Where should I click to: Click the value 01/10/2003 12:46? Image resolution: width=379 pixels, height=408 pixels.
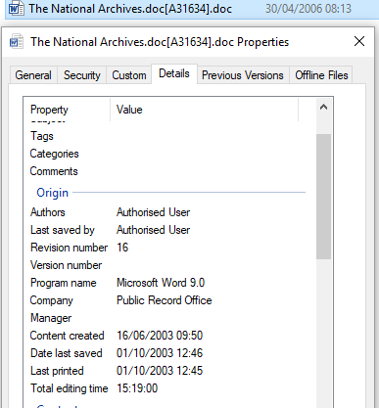pos(160,353)
